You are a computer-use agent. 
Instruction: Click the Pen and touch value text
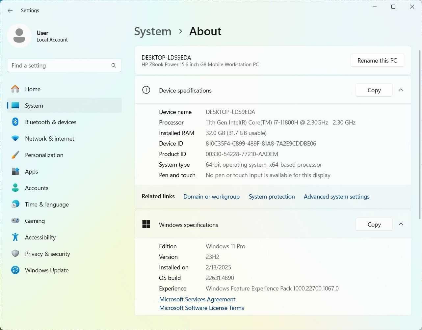268,175
